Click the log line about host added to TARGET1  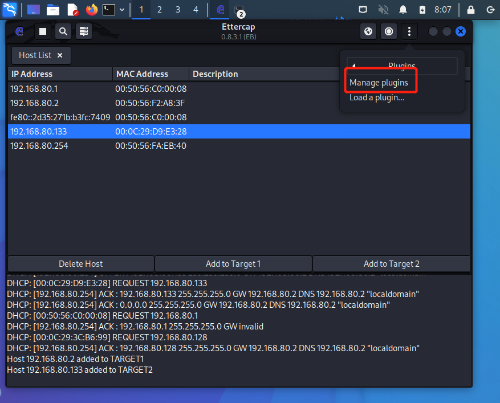75,359
